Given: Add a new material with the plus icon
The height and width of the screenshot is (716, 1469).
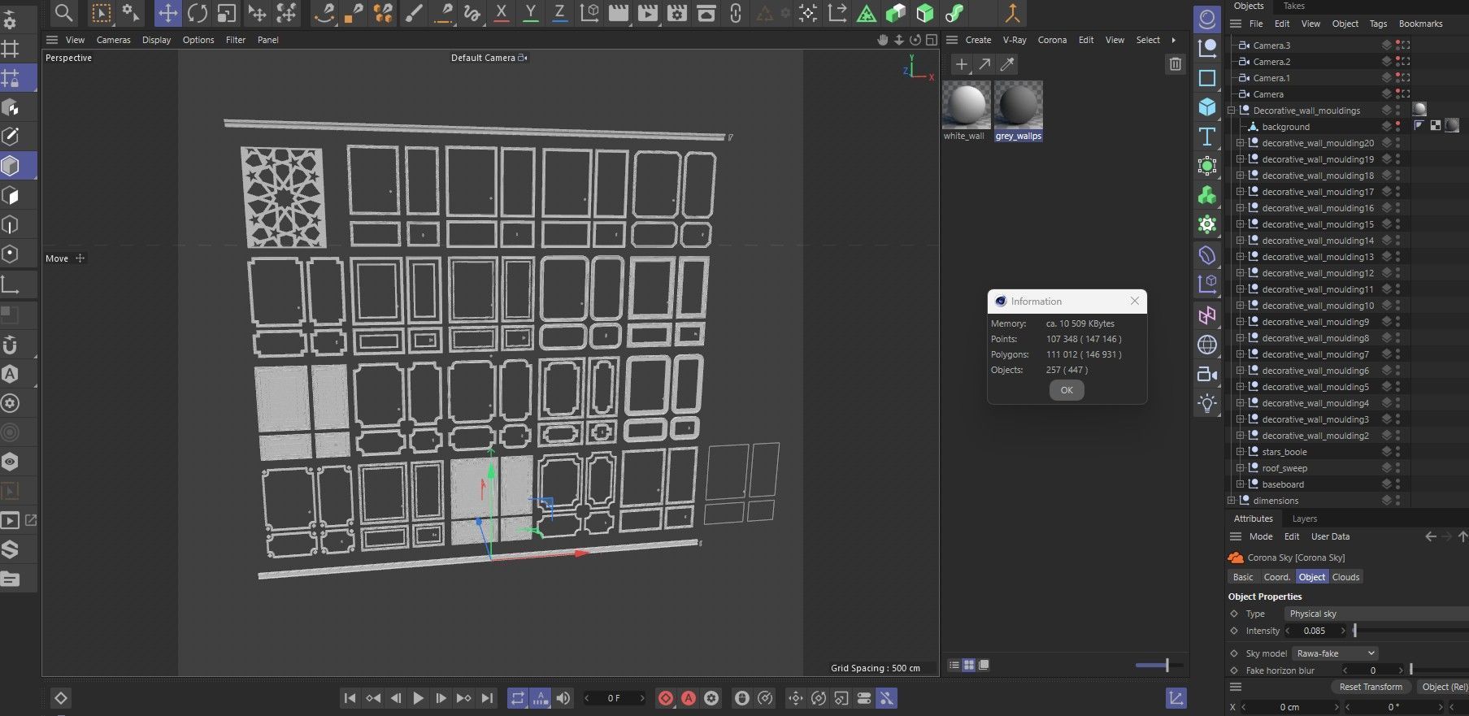Looking at the screenshot, I should (962, 64).
